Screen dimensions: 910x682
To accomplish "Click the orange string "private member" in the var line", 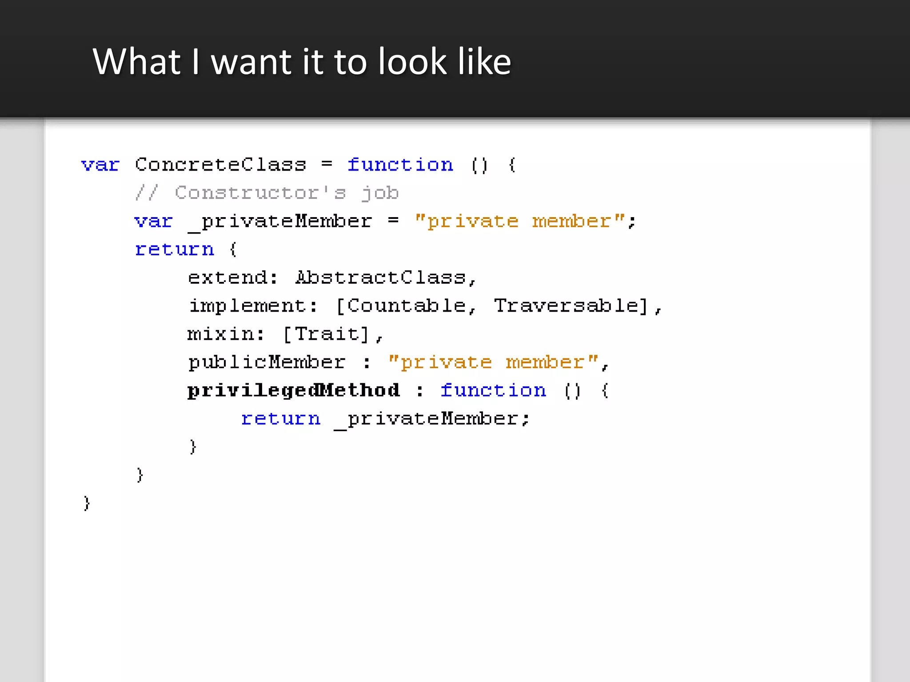I will coord(520,221).
